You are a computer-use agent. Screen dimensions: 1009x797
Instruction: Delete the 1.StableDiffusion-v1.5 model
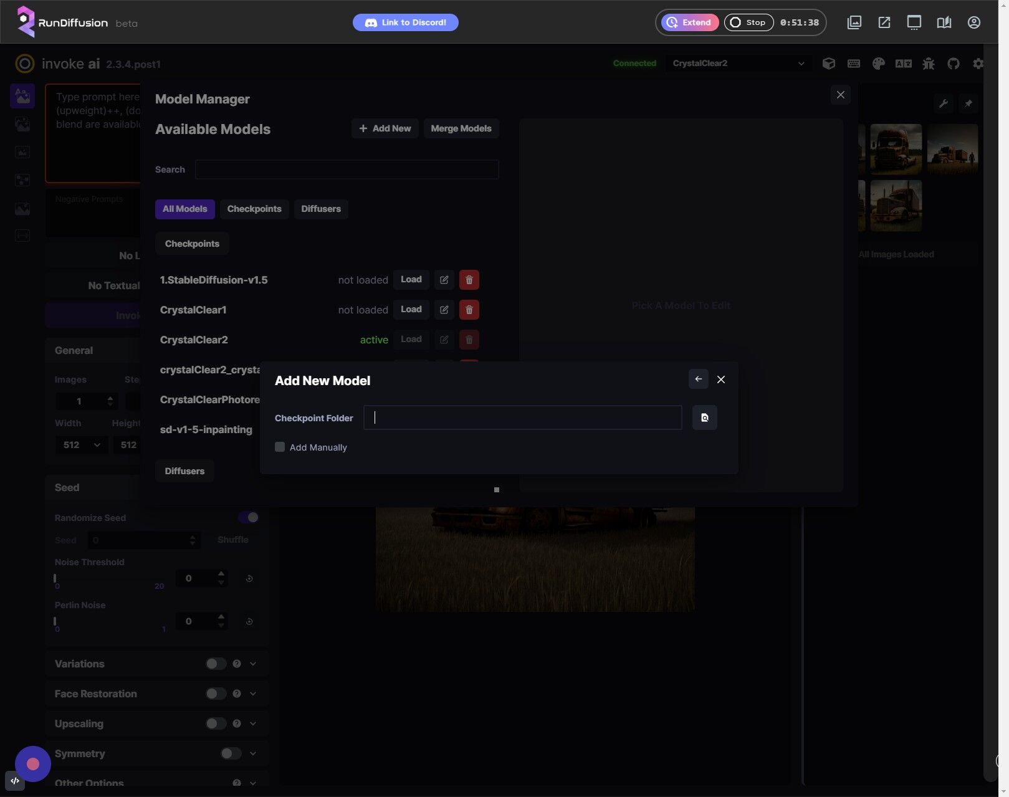469,280
